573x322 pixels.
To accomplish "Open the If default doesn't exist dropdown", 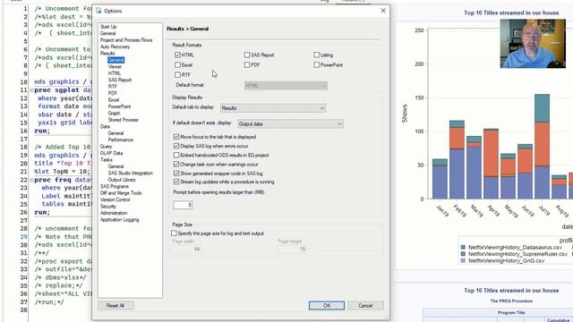I will [x=290, y=123].
